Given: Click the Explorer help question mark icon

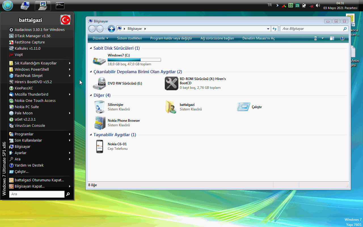Looking at the screenshot, I should (342, 38).
